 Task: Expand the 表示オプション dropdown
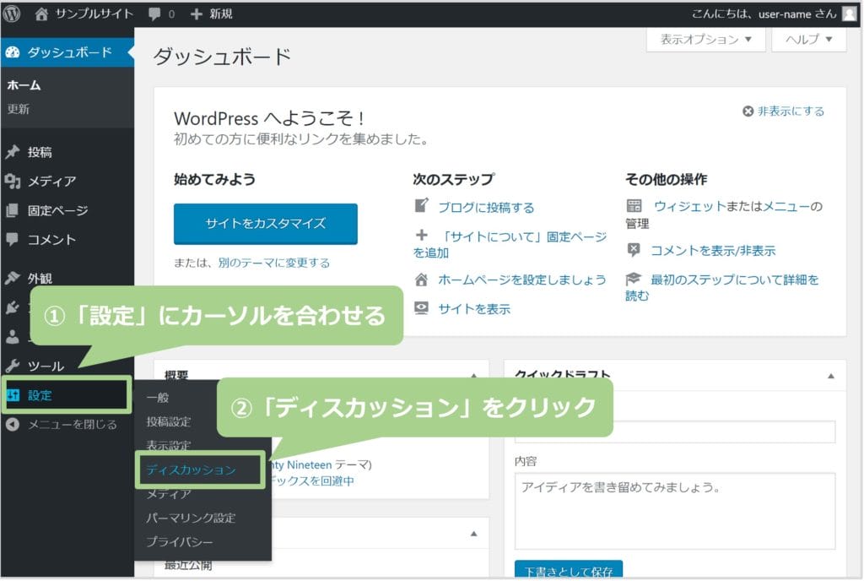[706, 39]
